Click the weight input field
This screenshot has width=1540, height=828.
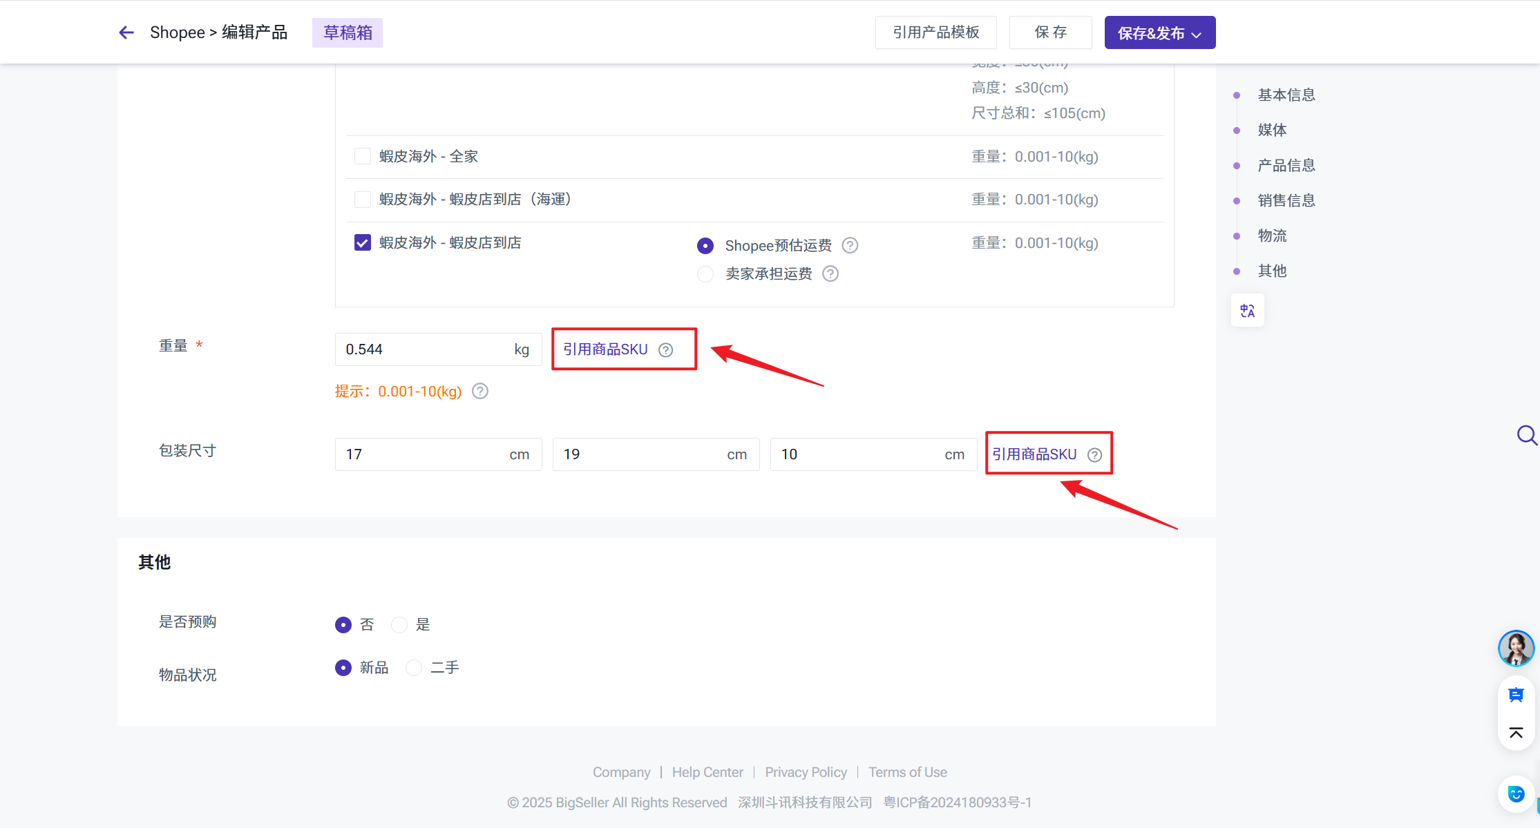421,349
